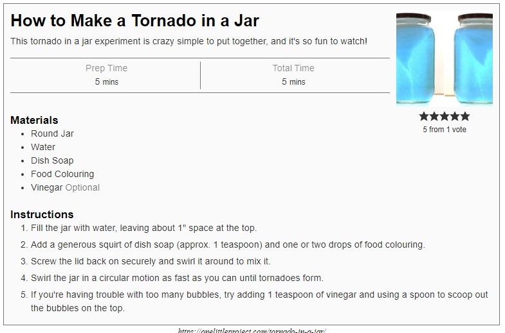Select the Total Time label

(x=293, y=68)
